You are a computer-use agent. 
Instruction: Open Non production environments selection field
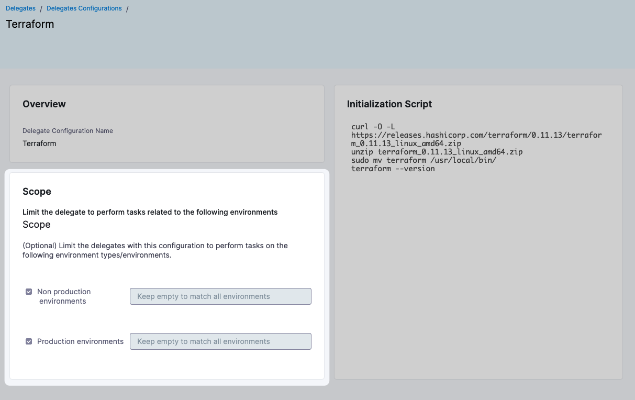(x=220, y=296)
